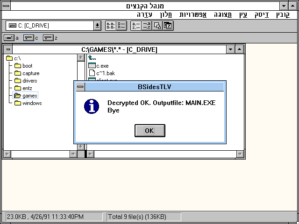This screenshot has width=299, height=224.
Task: Click the tree pane scroll up arrow
Action: coord(80,58)
